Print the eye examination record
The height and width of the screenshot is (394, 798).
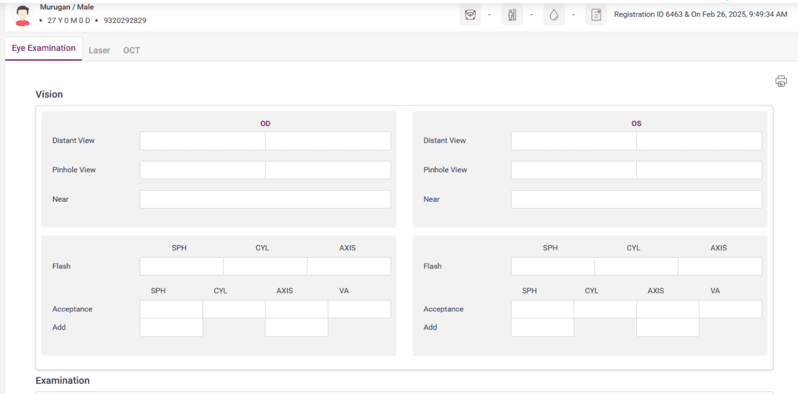pyautogui.click(x=781, y=81)
